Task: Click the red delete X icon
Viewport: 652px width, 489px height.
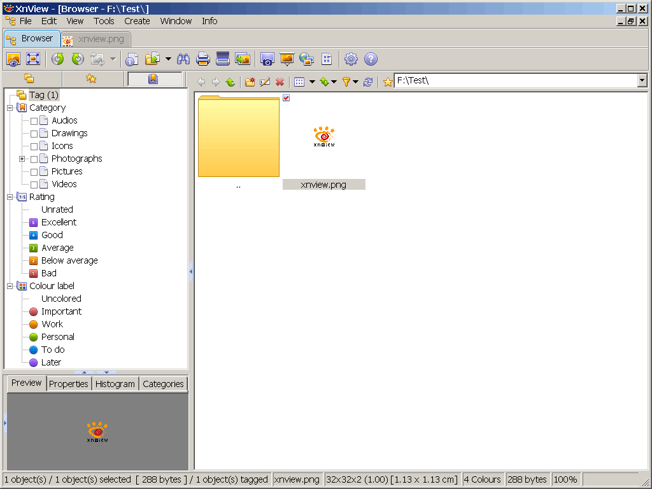Action: click(280, 82)
